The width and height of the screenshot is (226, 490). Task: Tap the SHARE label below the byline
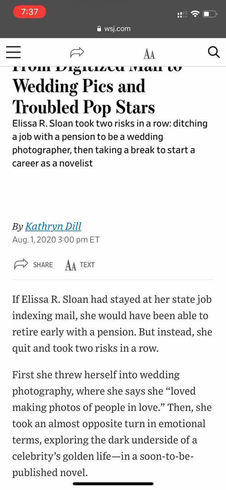point(43,265)
